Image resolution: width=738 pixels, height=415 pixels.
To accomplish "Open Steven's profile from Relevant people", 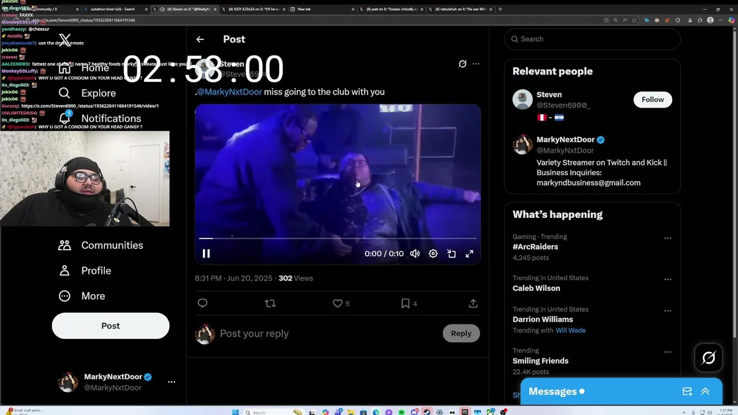I will coord(549,95).
